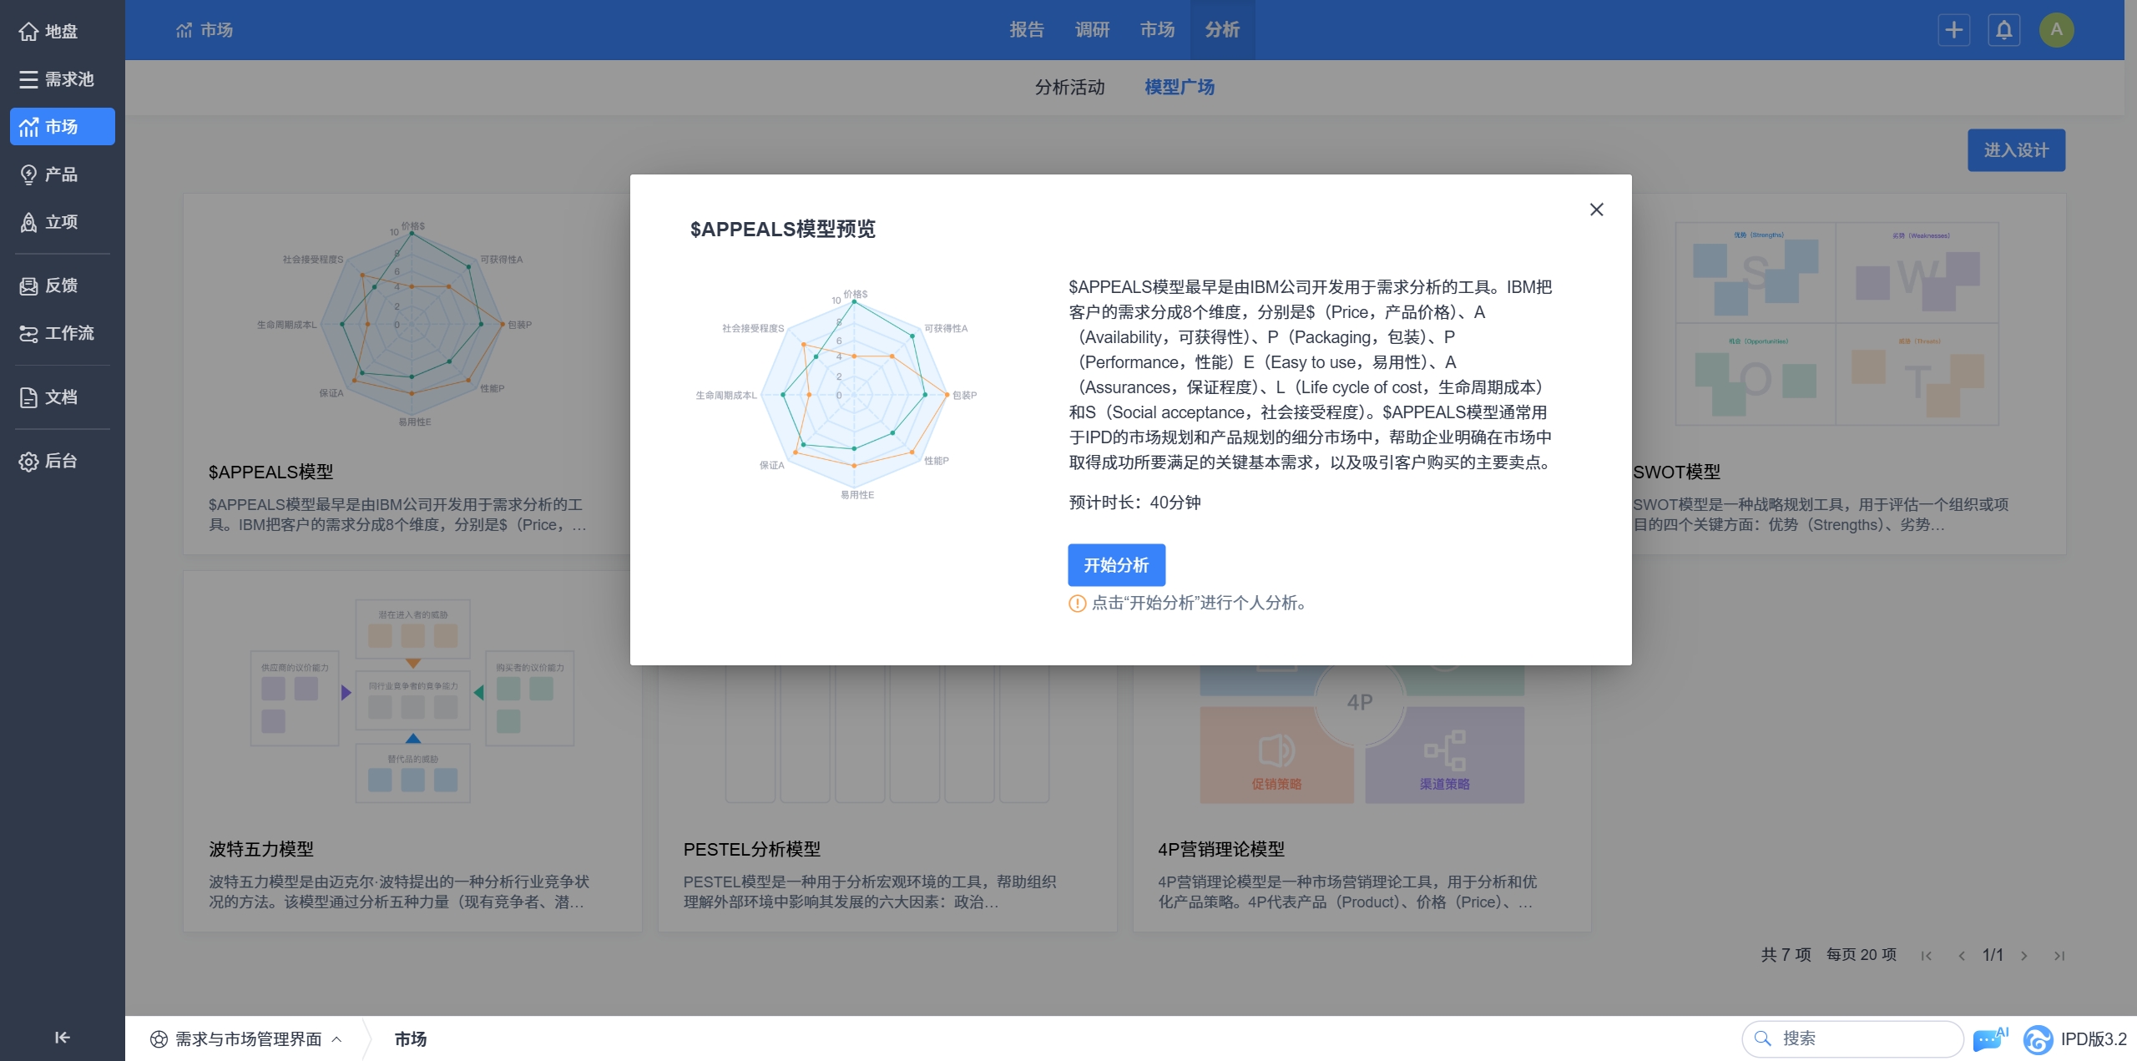
Task: Expand the 需求与市场管理界面 dropdown
Action: pyautogui.click(x=246, y=1039)
